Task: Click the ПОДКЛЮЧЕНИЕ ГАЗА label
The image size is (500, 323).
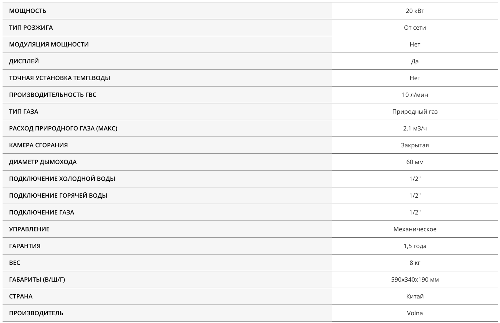Action: click(x=42, y=212)
